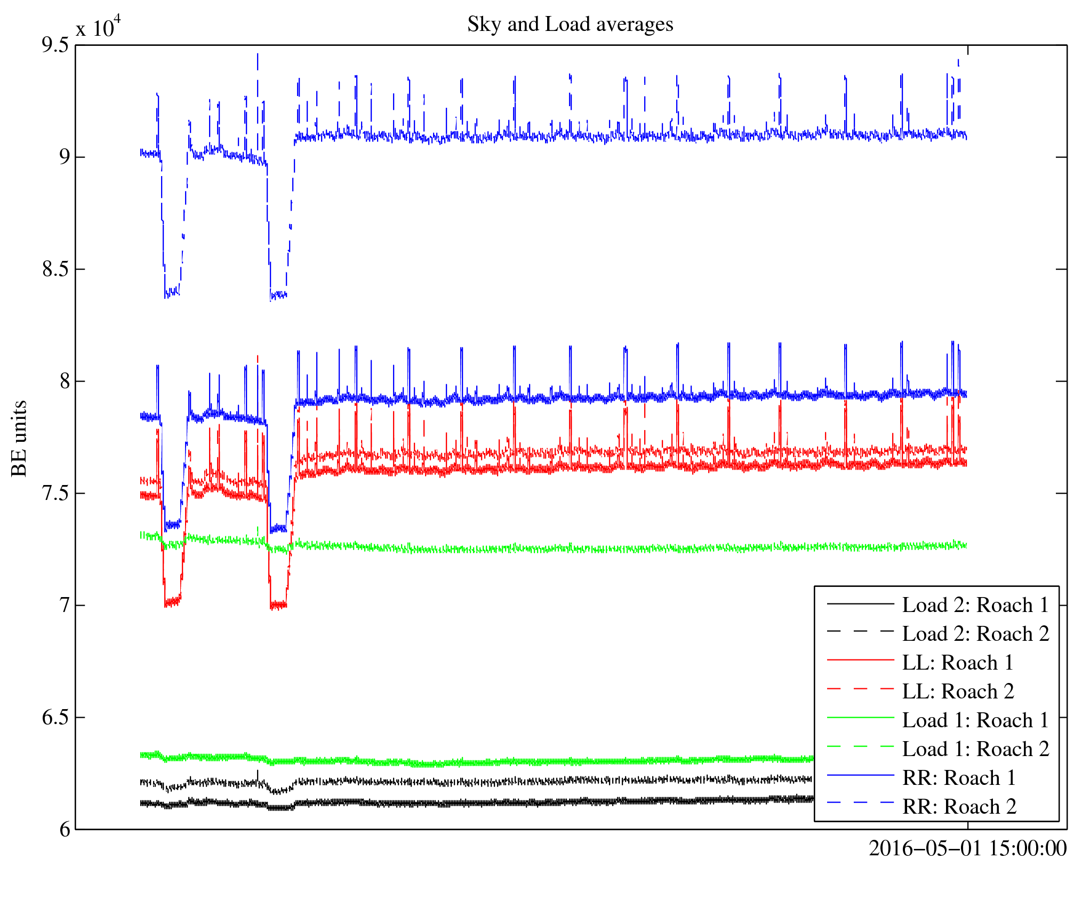Click the 'Sky and Load averages' plot title
Image resolution: width=1082 pixels, height=898 pixels.
570,25
